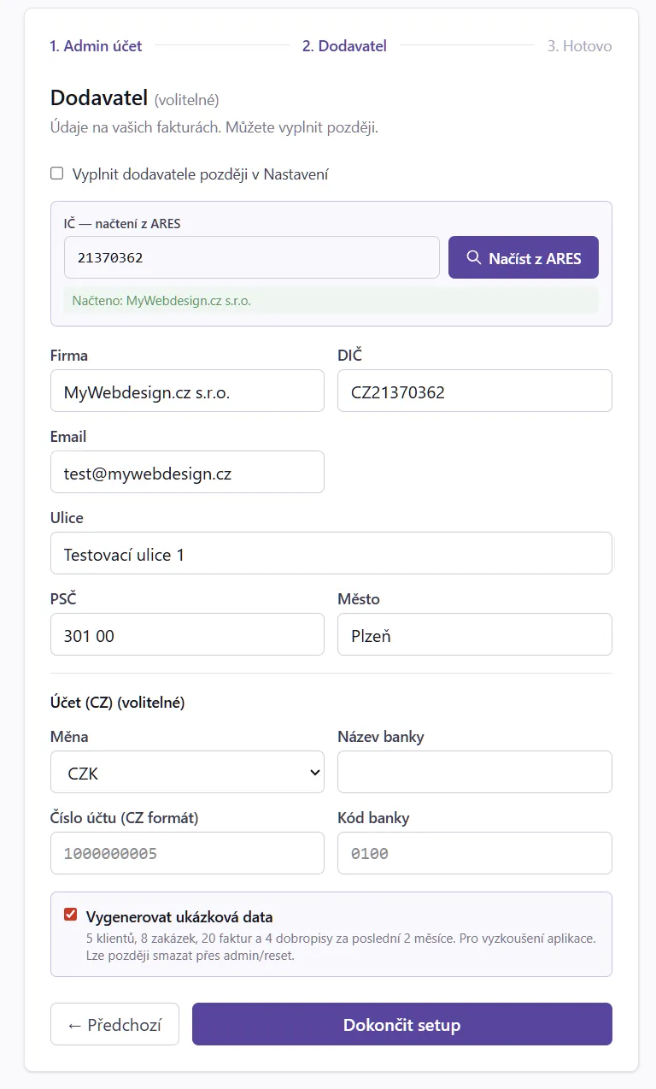Go to step 1. Admin účet
Image resolution: width=656 pixels, height=1089 pixels.
96,46
